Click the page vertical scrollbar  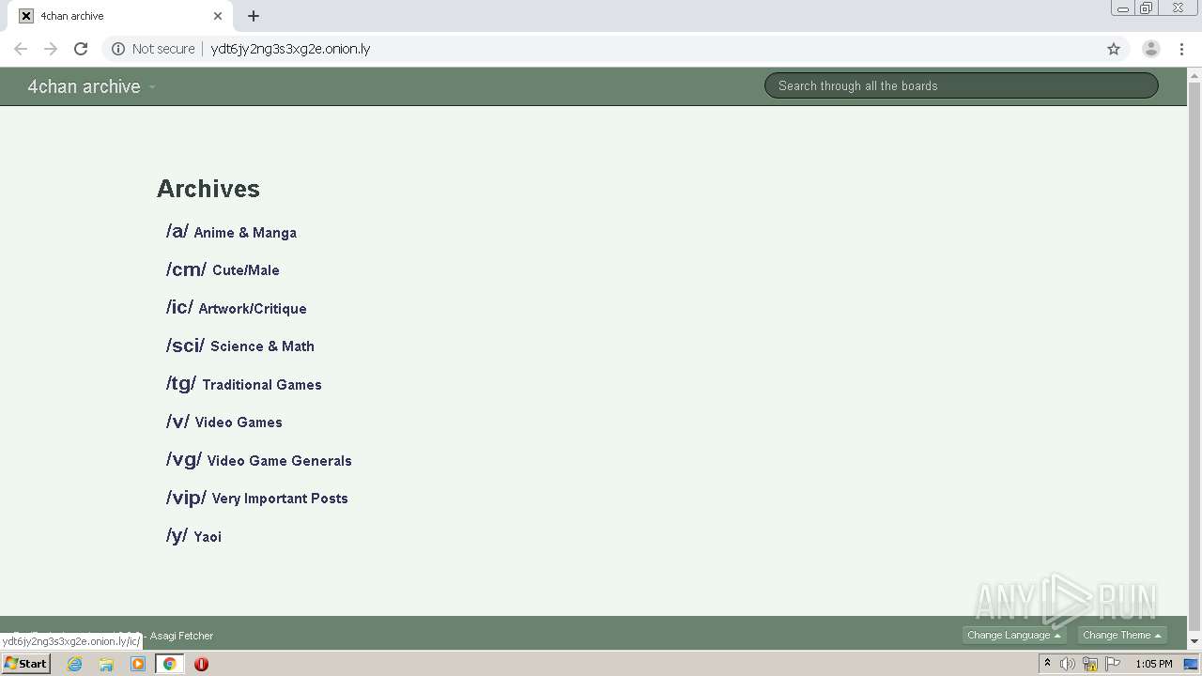(x=1194, y=357)
